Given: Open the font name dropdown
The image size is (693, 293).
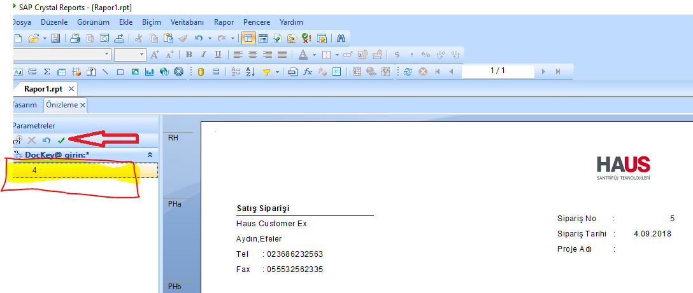Looking at the screenshot, I should click(107, 55).
